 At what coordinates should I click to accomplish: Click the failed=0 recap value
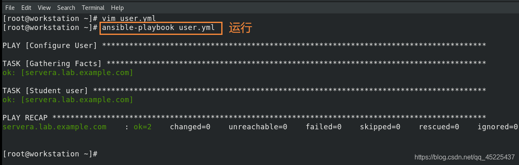(324, 127)
